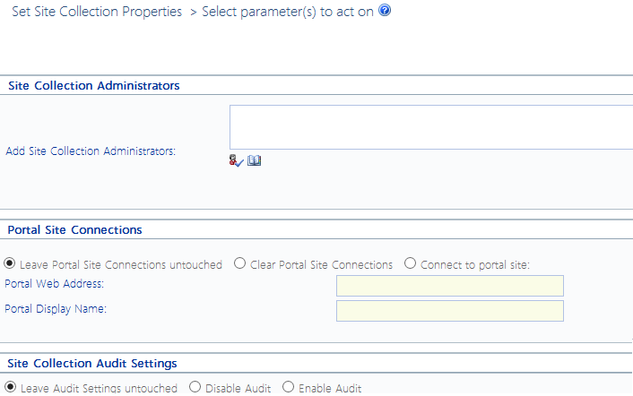633x396 pixels.
Task: Open the Browse address book icon
Action: click(x=254, y=160)
